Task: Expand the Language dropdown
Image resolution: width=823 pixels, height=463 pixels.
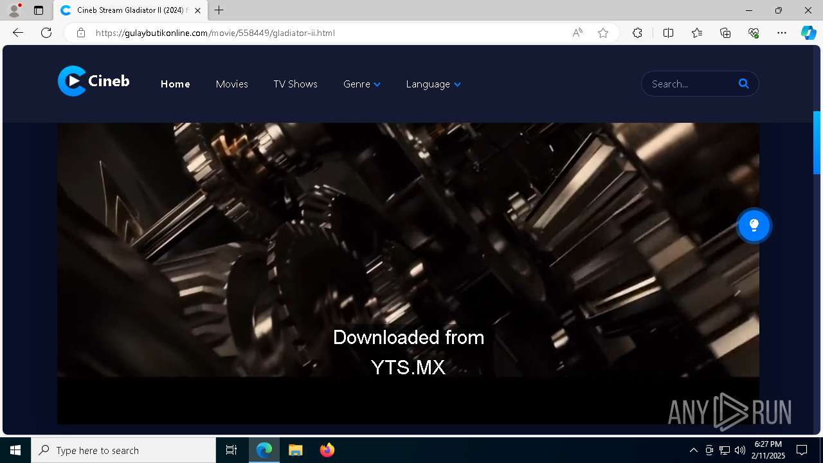Action: click(433, 84)
